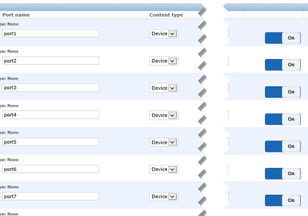This screenshot has height=216, width=308.
Task: Open the Device dropdown for port3
Action: click(x=164, y=88)
